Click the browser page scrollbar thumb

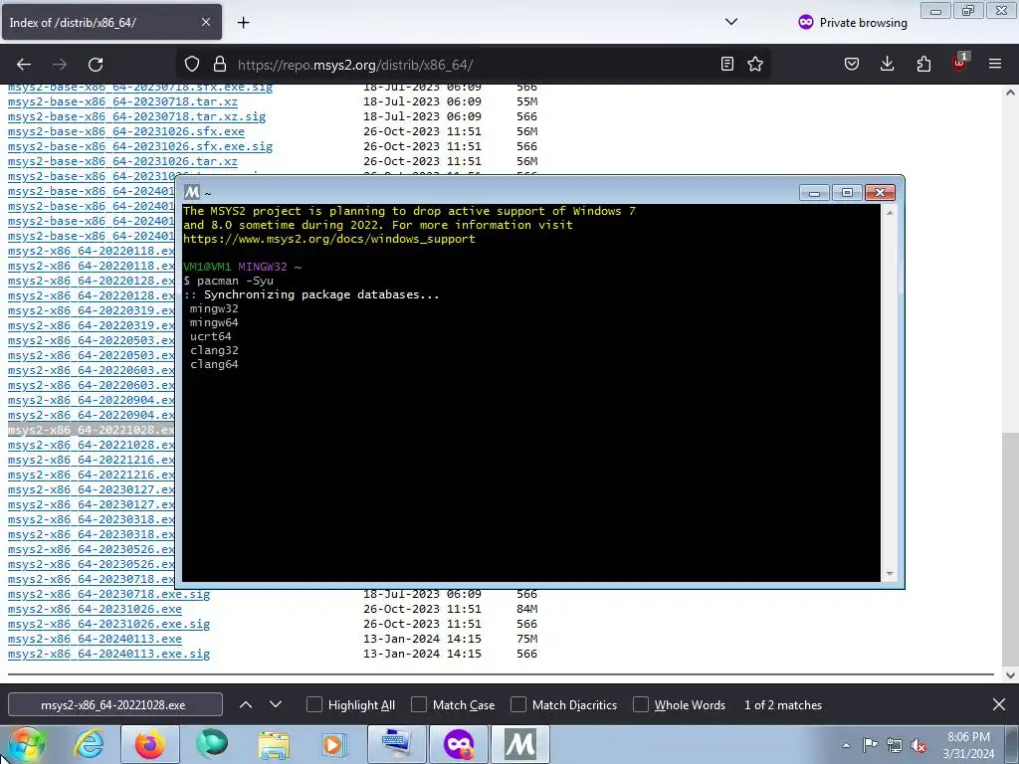[1010, 549]
